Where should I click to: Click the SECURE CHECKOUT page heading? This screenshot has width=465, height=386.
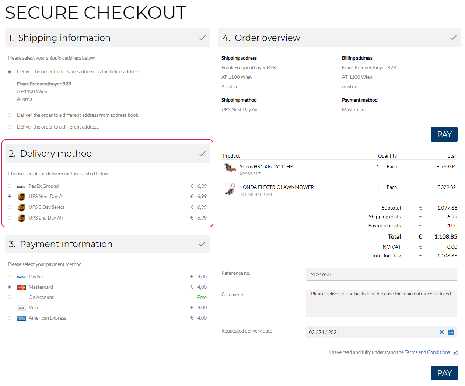(96, 13)
